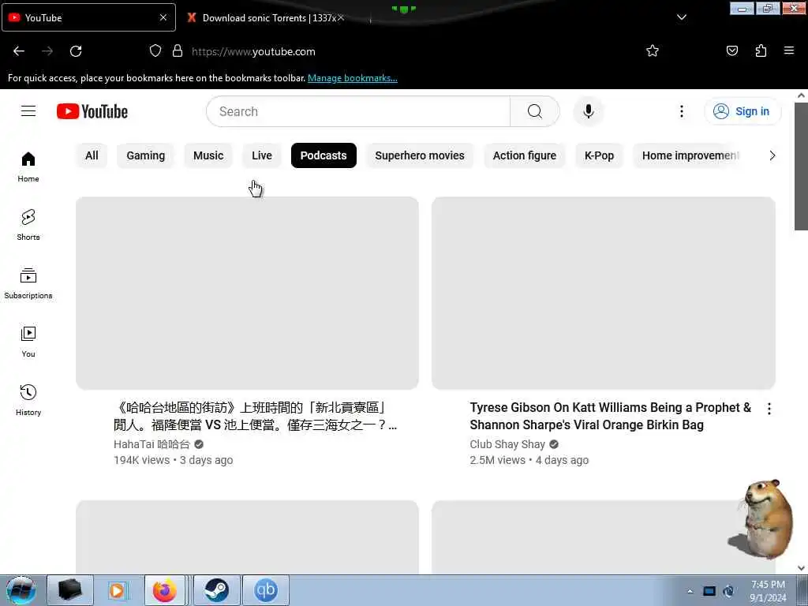The width and height of the screenshot is (808, 606).
Task: Click the Save to Pocket icon
Action: click(x=731, y=51)
